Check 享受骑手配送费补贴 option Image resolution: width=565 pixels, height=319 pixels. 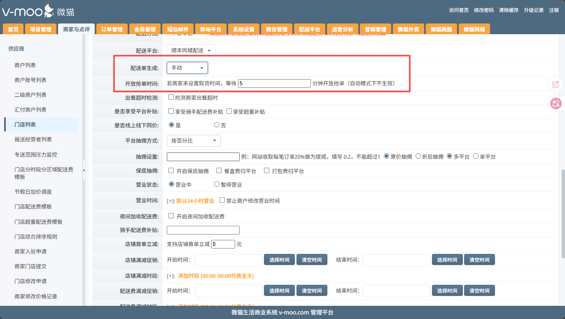[x=171, y=111]
